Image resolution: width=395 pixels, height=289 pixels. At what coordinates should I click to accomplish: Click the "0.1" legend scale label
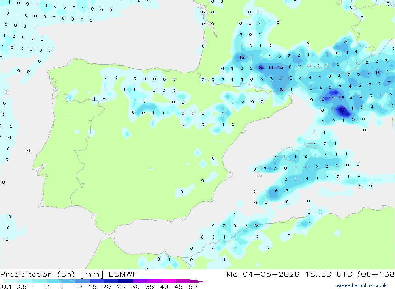pos(7,287)
